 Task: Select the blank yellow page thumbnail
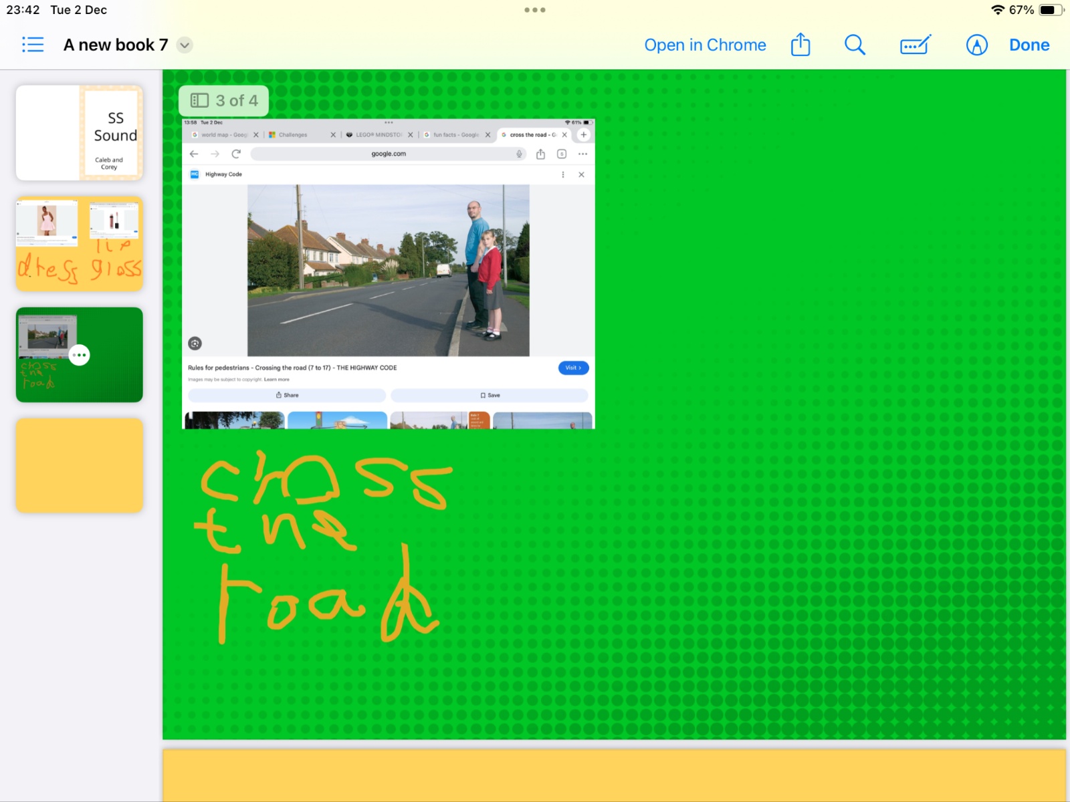click(79, 466)
